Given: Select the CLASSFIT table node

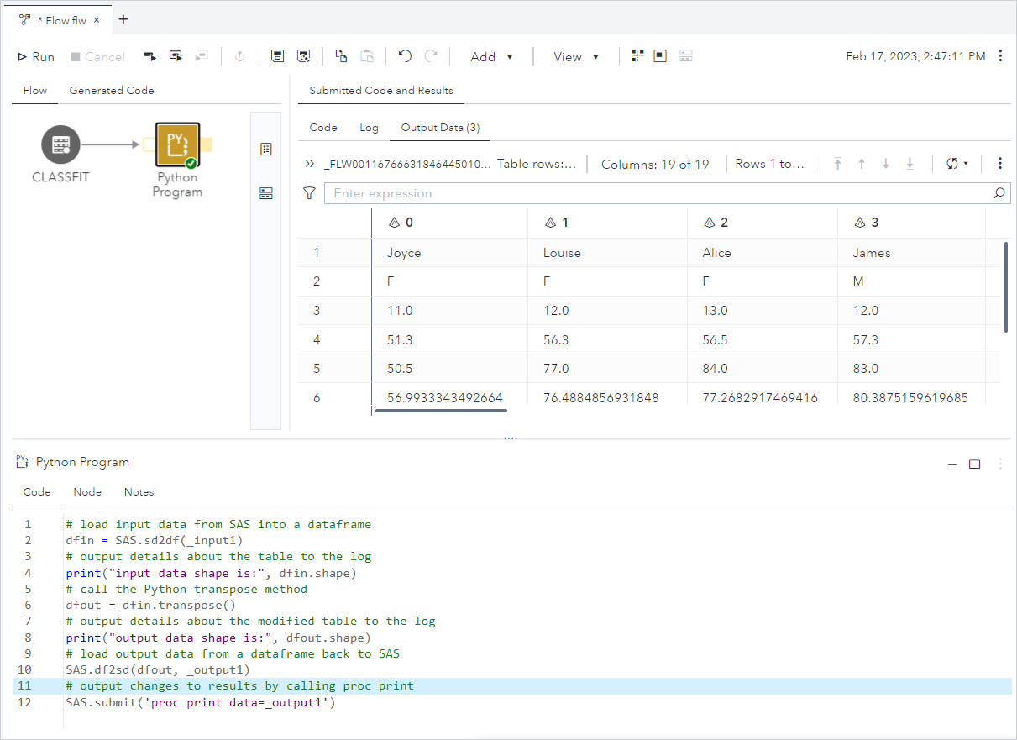Looking at the screenshot, I should (60, 145).
